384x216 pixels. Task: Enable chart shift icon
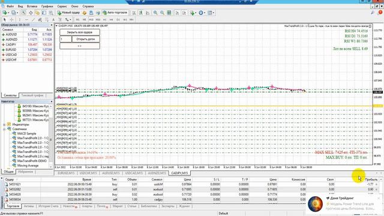184,13
